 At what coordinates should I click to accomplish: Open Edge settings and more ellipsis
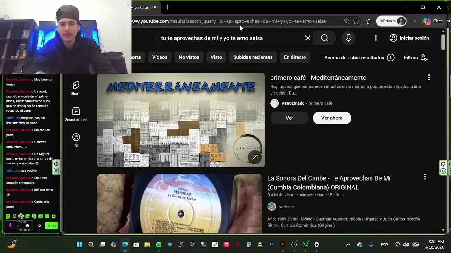pyautogui.click(x=414, y=21)
